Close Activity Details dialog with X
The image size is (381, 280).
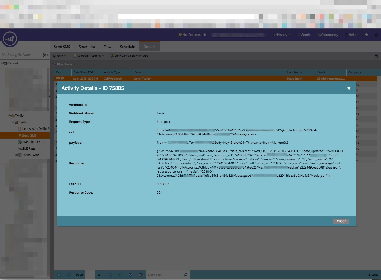click(x=349, y=88)
